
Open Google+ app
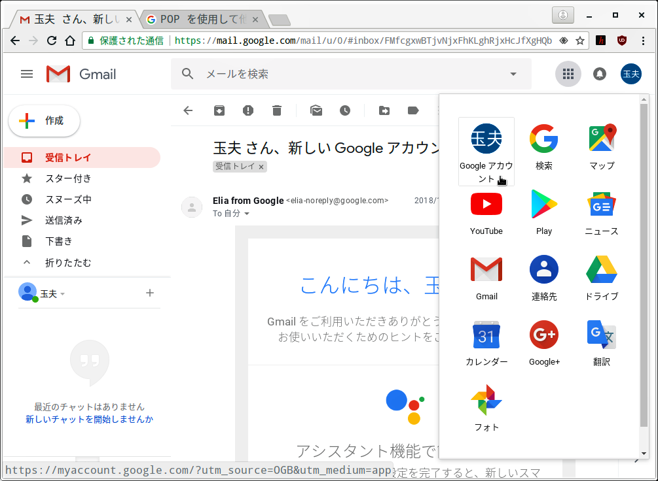tap(544, 344)
